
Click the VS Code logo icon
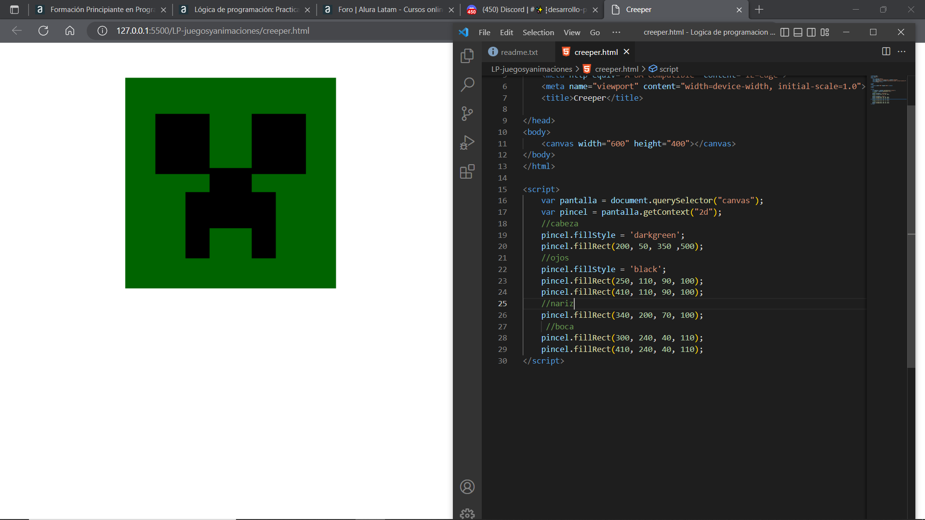(x=463, y=32)
